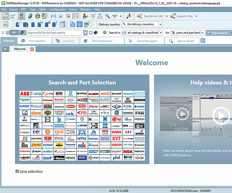Switch to the Search results tab
232x193 pixels.
pos(182,41)
